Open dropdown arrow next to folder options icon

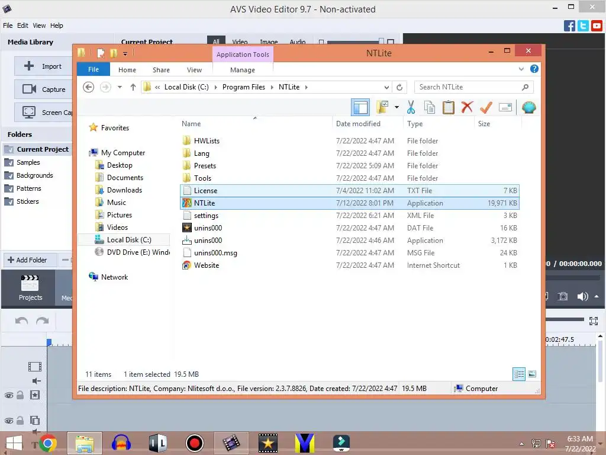coord(397,107)
